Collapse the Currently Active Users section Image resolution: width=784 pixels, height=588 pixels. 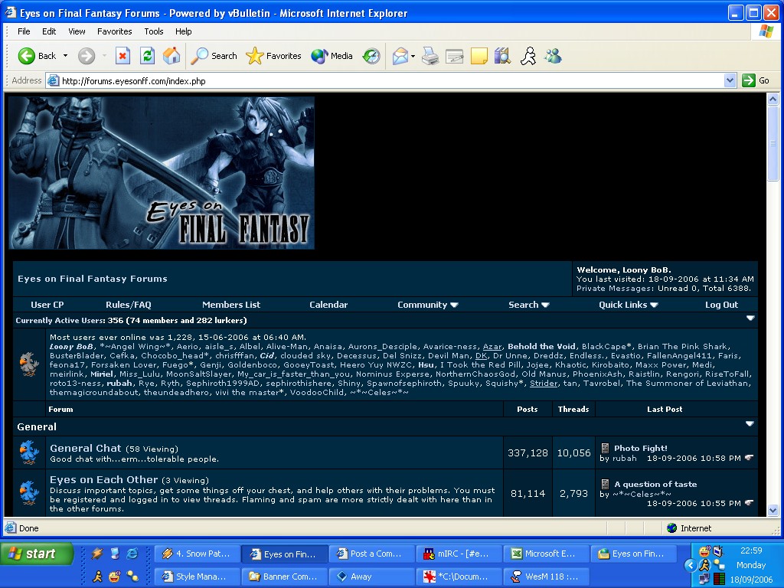tap(750, 318)
